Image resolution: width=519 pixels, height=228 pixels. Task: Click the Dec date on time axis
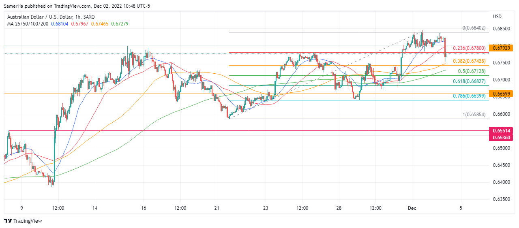point(412,208)
